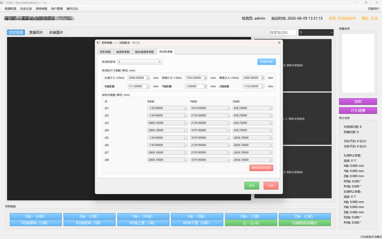Click the X轴+ (A键) button
This screenshot has height=239, width=382.
36,217
